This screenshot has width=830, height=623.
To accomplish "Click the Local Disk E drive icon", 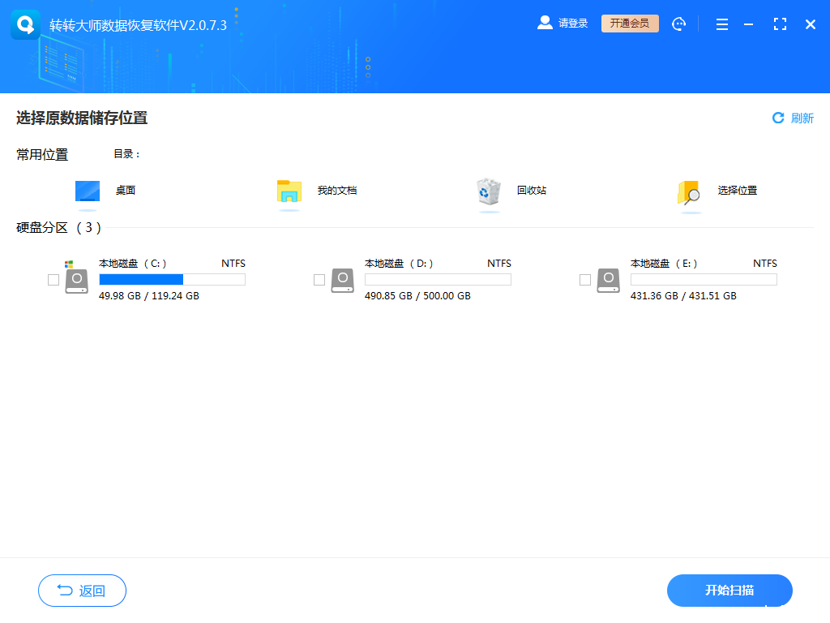I will (608, 279).
